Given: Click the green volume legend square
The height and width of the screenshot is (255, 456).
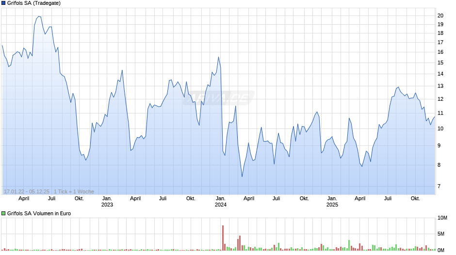Looking at the screenshot, I should click(3, 213).
